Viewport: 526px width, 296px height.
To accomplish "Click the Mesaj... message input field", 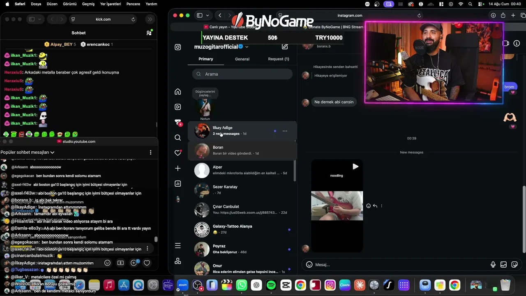I will pyautogui.click(x=401, y=265).
